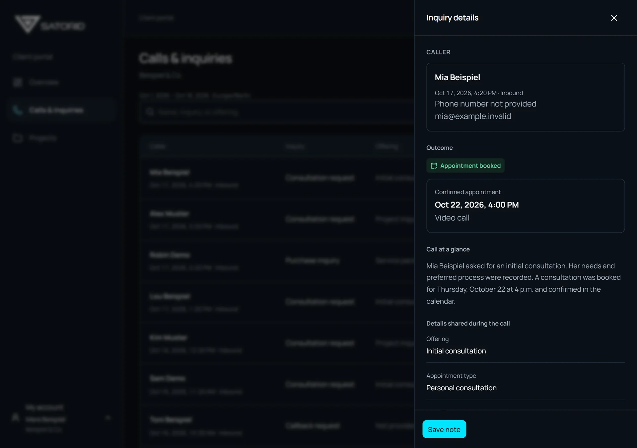
Task: Click the confirmed appointment date Oct 22, 2026, 4:00 PM
Action: [476, 205]
